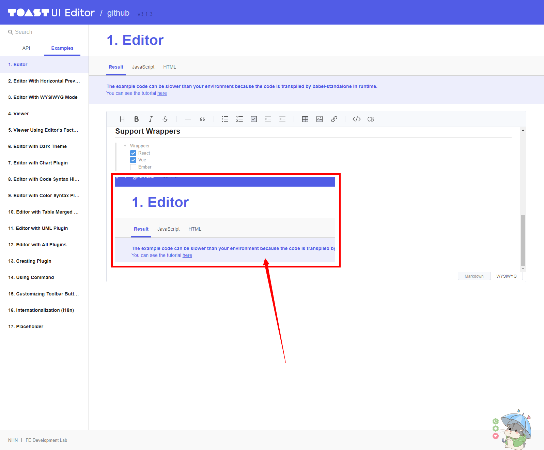
Task: Open the API sidebar tab
Action: [x=26, y=48]
